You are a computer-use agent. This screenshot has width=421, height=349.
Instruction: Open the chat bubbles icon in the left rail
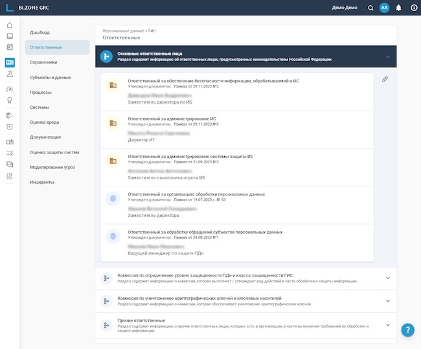(x=10, y=164)
